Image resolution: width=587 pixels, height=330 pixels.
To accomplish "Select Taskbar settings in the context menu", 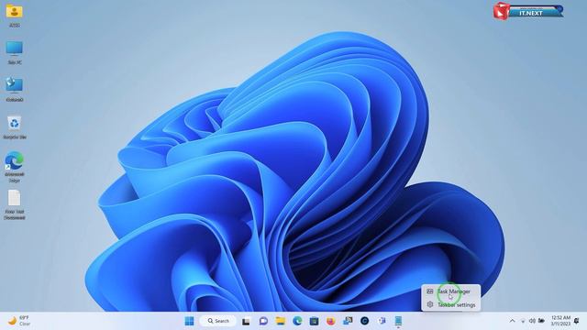I will 451,305.
